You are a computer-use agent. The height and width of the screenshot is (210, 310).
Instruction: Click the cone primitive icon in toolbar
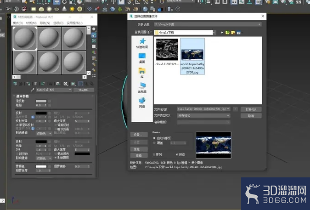click(64, 9)
